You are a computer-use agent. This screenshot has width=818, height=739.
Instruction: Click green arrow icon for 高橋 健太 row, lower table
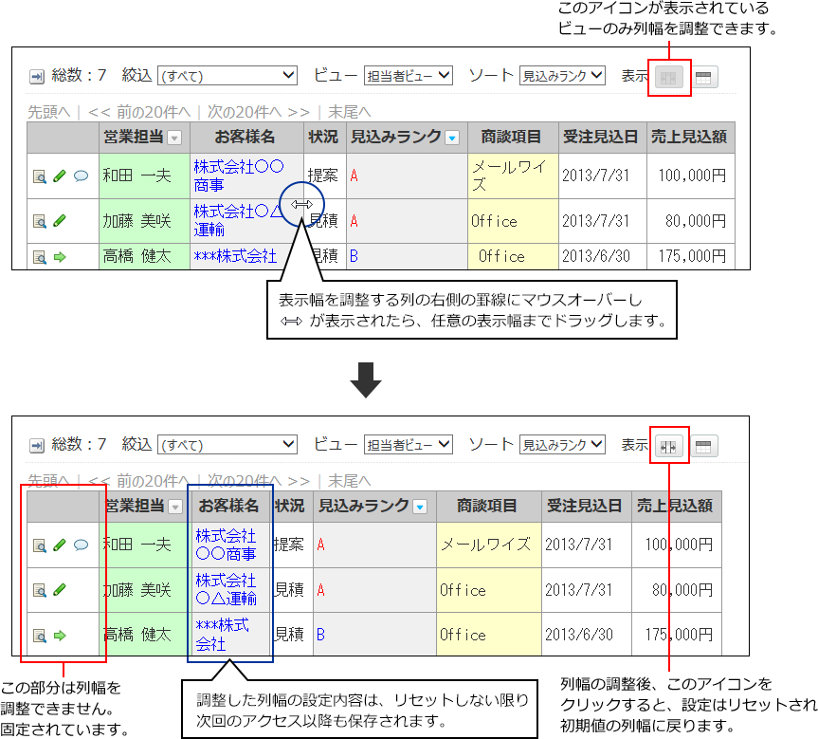click(x=60, y=636)
